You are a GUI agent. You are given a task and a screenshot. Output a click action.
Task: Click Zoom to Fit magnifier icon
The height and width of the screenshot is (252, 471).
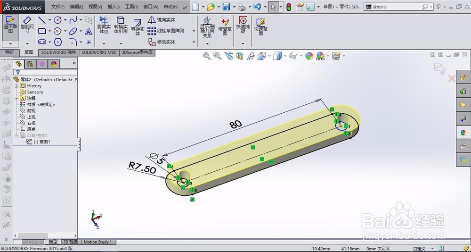click(x=207, y=56)
